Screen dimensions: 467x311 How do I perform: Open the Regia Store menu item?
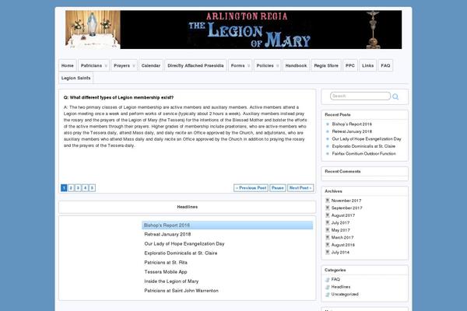point(326,65)
